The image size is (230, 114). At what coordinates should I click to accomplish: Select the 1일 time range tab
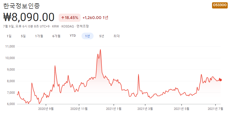tap(9, 36)
